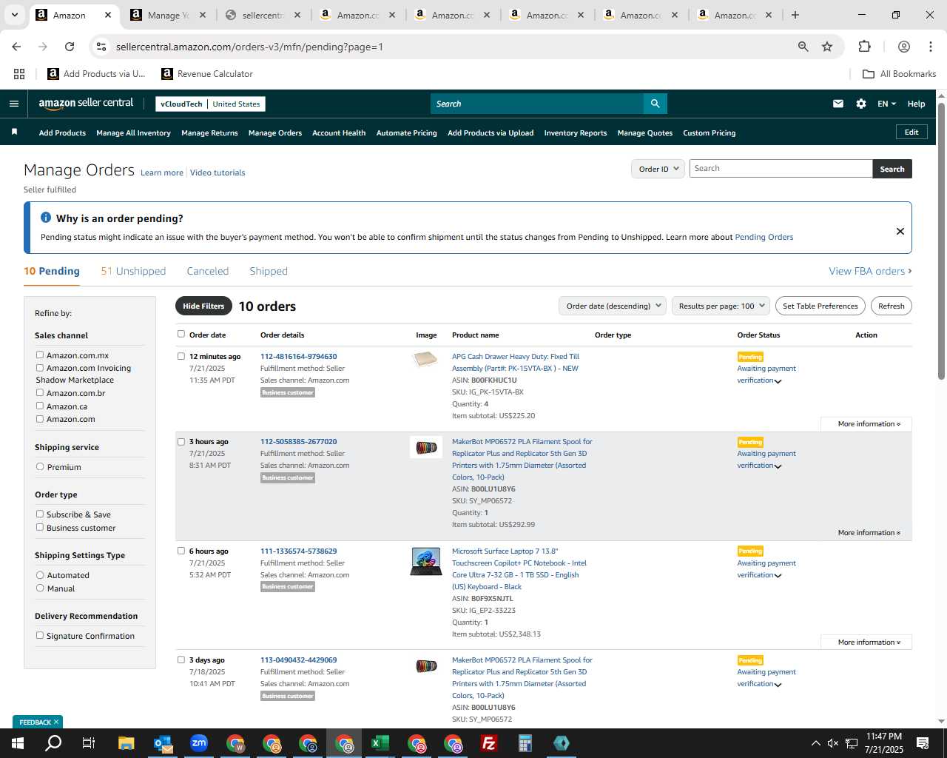This screenshot has width=947, height=758.
Task: Open the messages envelope icon
Action: (x=838, y=104)
